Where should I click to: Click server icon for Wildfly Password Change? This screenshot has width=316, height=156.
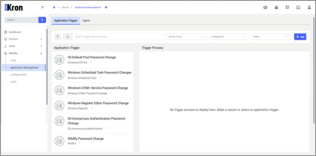click(59, 141)
